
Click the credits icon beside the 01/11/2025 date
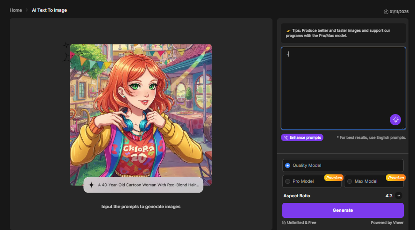coord(386,12)
